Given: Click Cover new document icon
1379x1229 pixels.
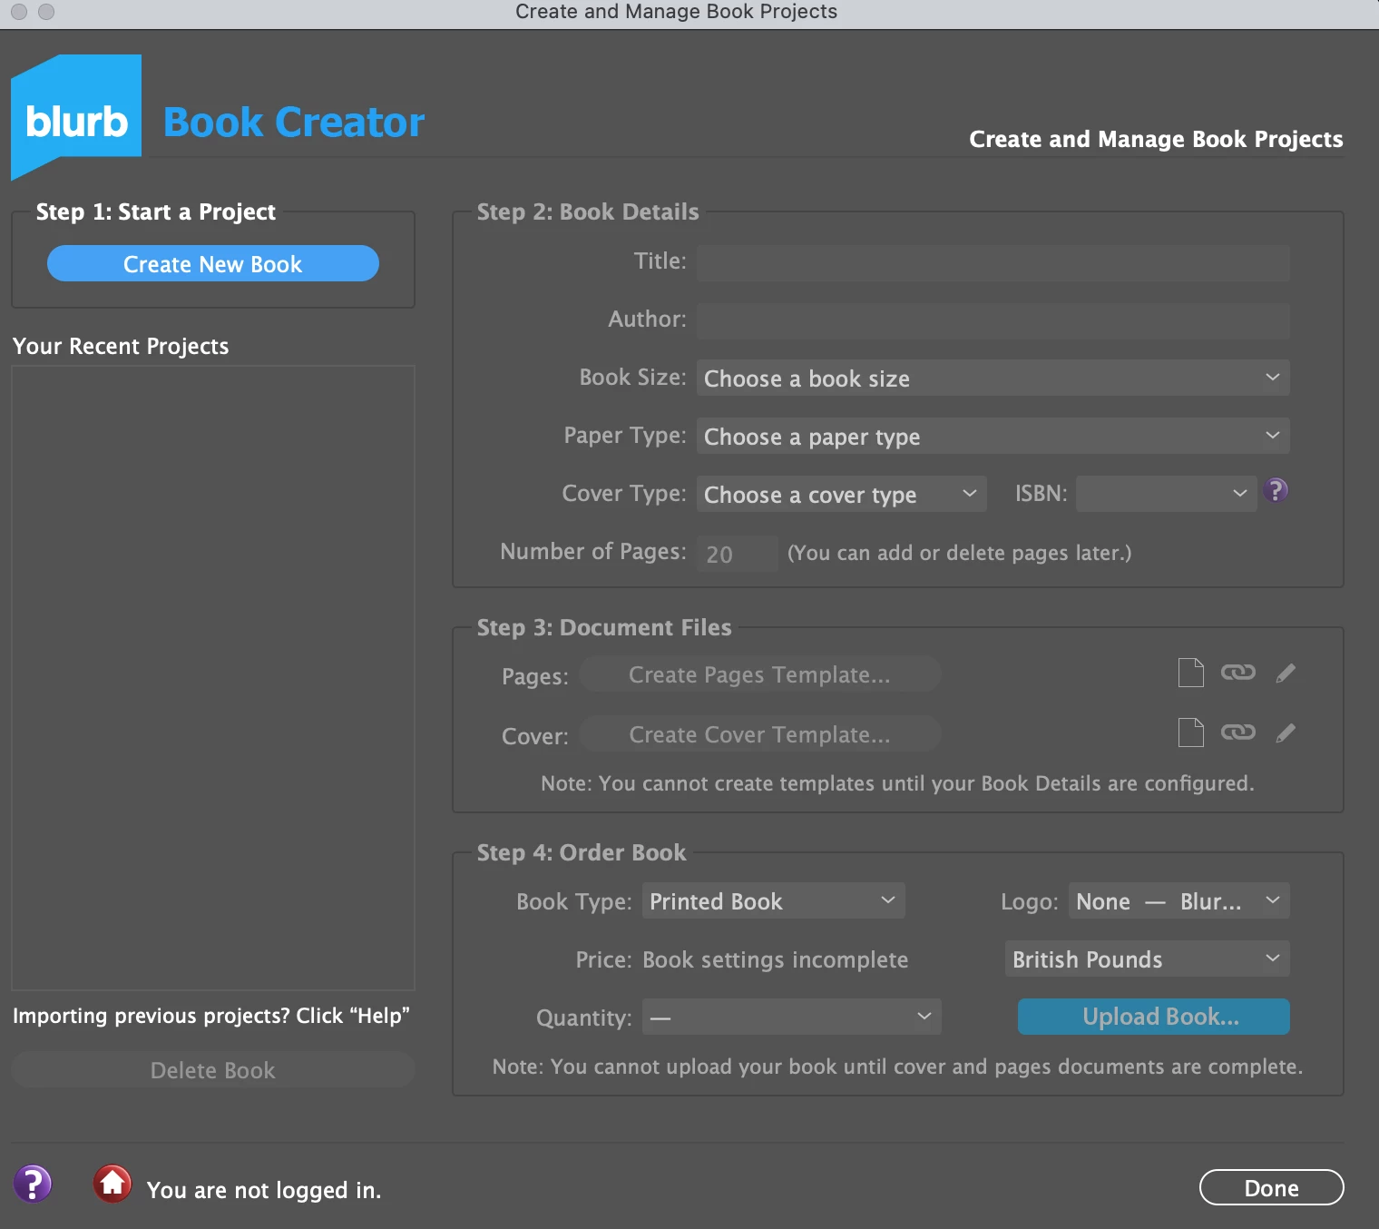Looking at the screenshot, I should coord(1190,732).
